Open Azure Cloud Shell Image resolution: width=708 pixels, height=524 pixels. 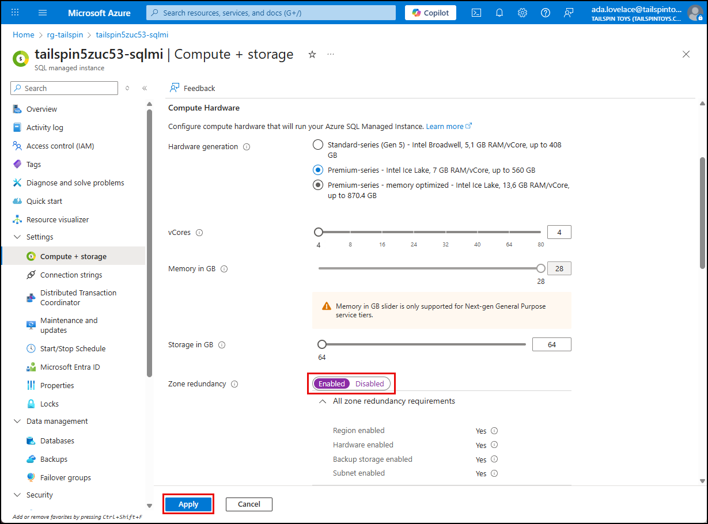tap(476, 12)
